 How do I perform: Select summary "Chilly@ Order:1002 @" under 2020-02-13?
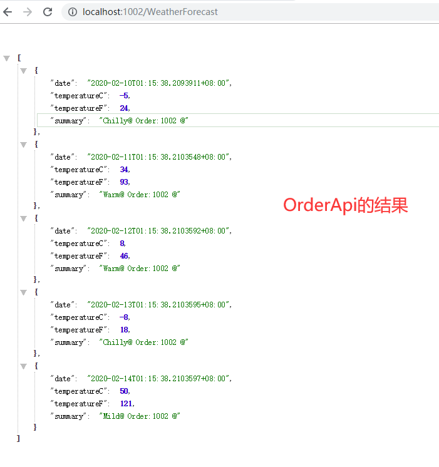click(x=143, y=342)
